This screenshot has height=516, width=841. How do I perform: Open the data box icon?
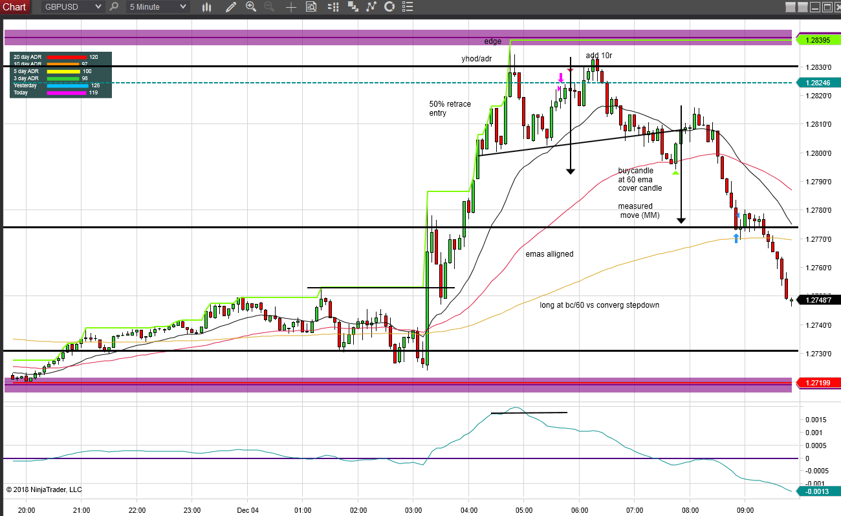click(x=311, y=7)
